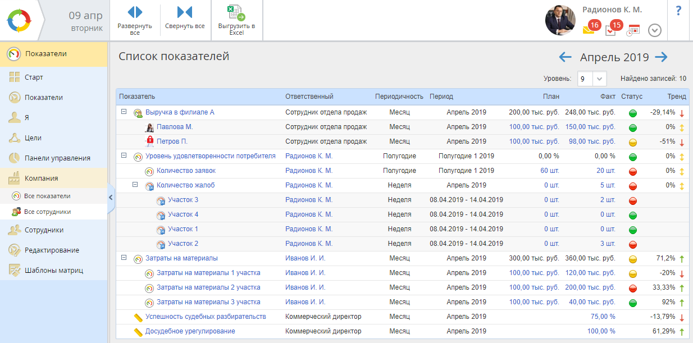Open the mail notifications with badge 16
The width and height of the screenshot is (693, 343).
tap(589, 29)
